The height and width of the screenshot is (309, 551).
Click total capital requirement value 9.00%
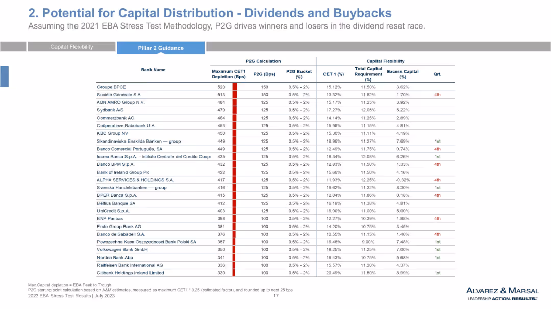pyautogui.click(x=368, y=242)
